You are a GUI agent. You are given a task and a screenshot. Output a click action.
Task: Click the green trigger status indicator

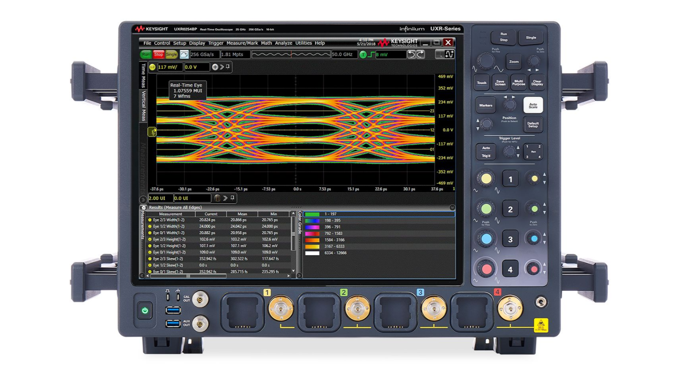tap(363, 54)
